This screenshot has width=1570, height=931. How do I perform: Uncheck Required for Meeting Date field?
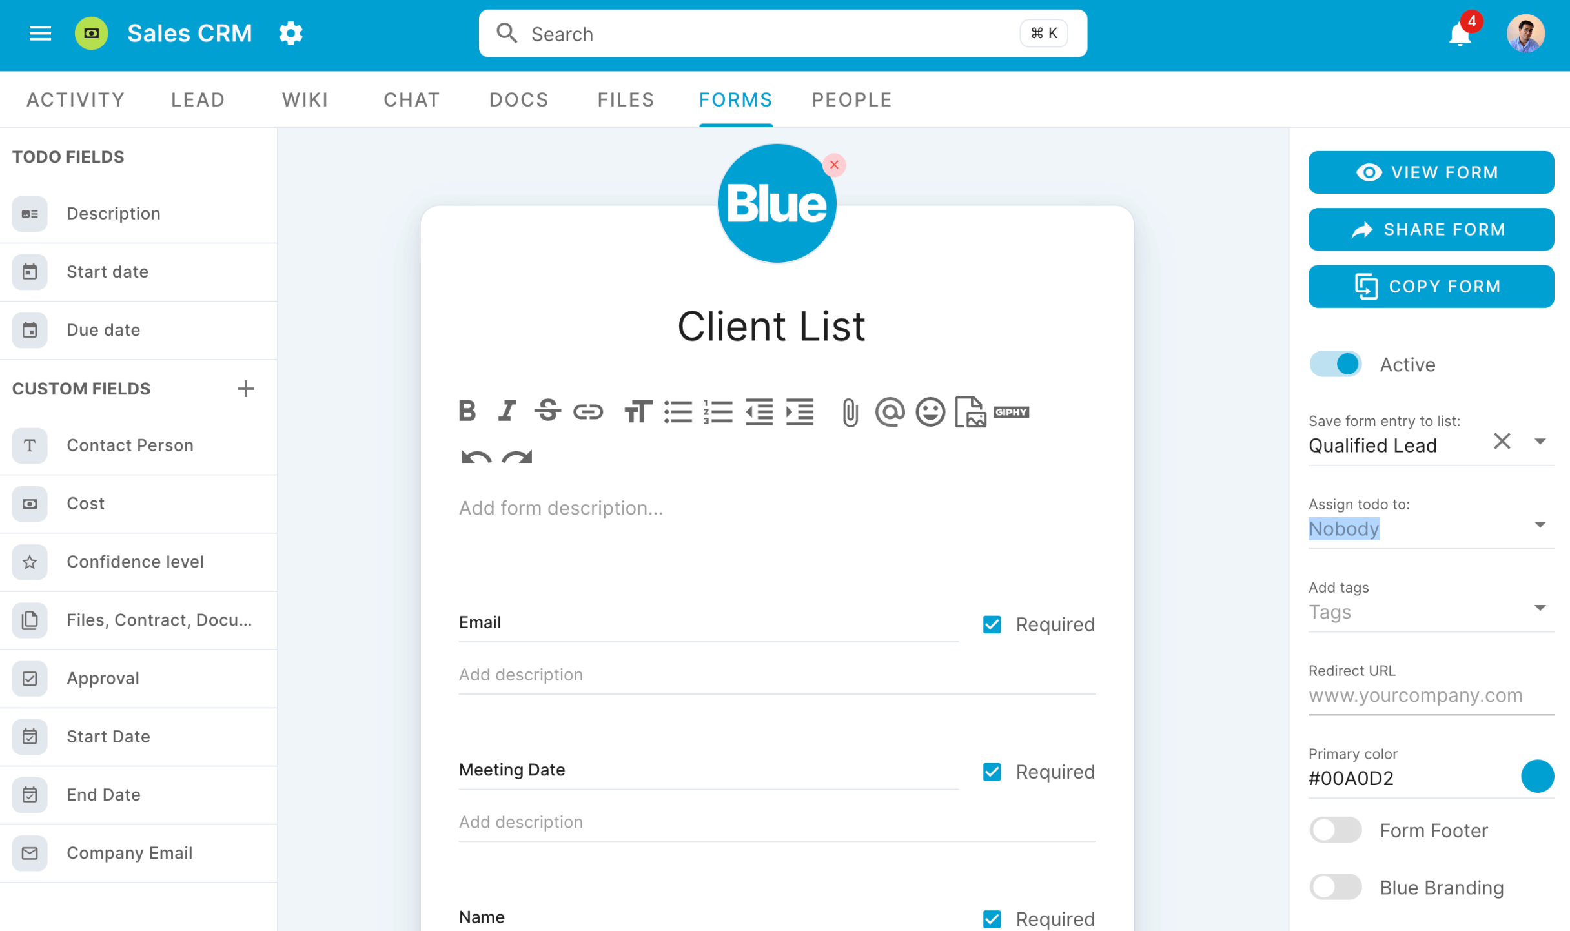point(992,772)
